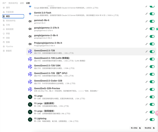Screen dimensions: 158x132
Task: Toggle the QwQ-32B-Preview switch
Action: point(152,89)
